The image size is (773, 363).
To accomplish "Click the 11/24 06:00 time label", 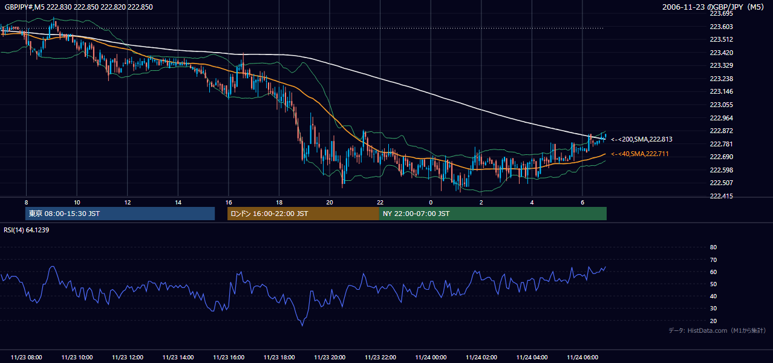I will (x=582, y=358).
